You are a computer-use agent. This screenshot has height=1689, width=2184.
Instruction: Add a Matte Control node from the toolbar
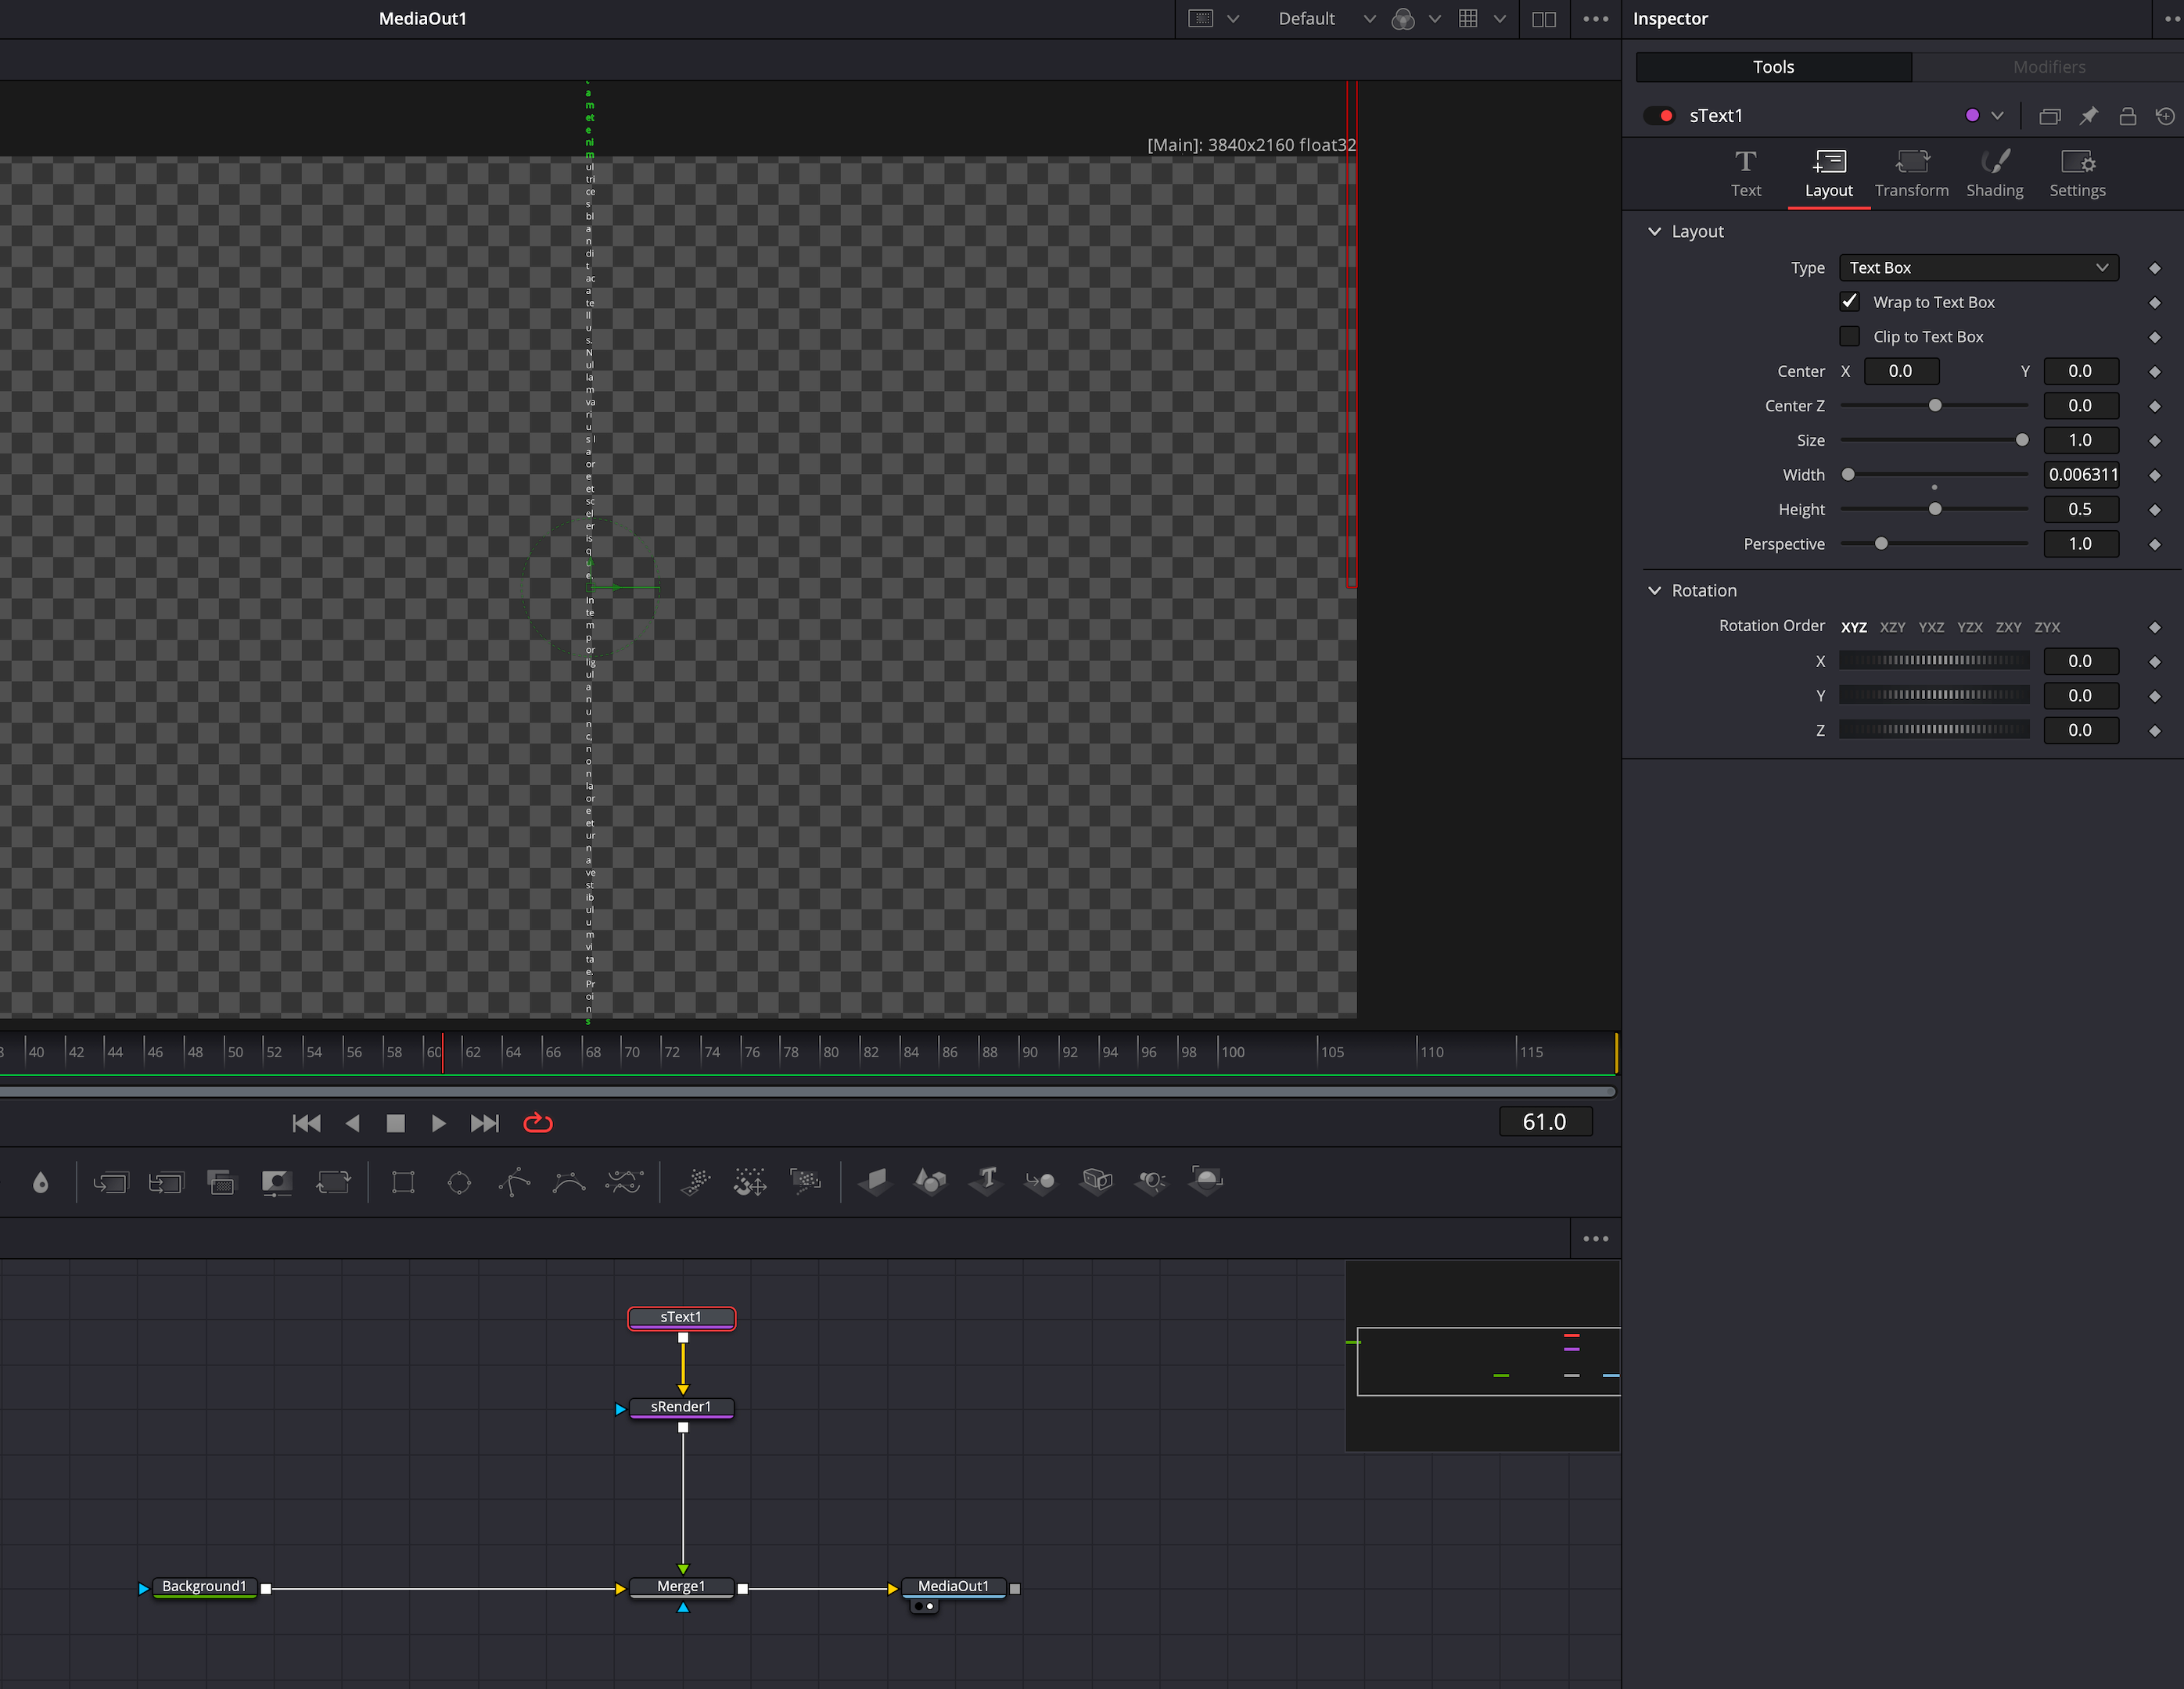221,1182
